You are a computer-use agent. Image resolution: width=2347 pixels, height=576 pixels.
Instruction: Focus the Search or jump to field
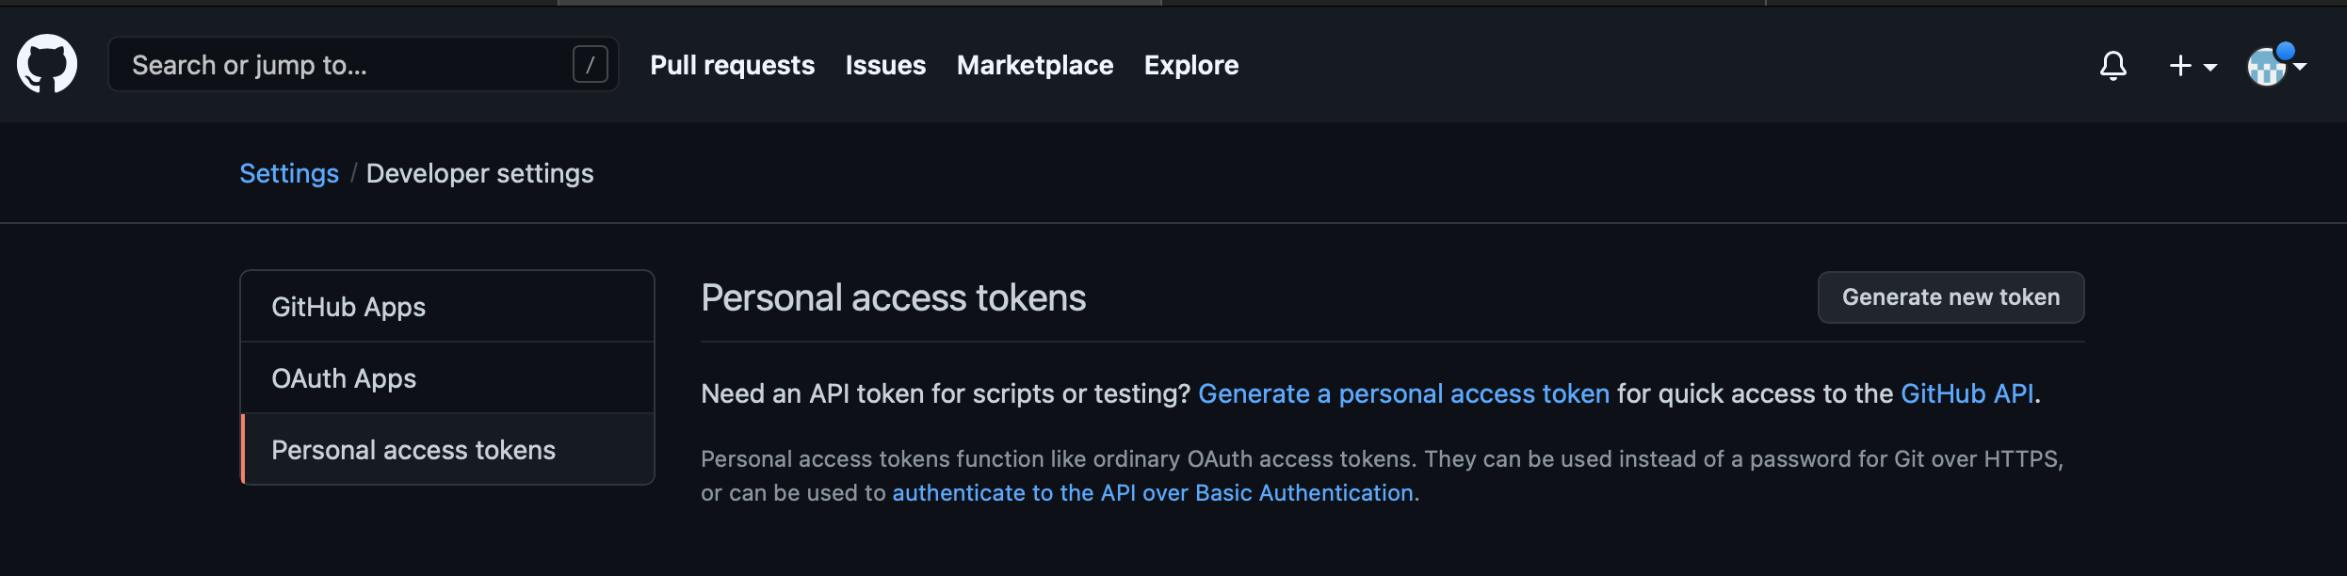pos(363,64)
